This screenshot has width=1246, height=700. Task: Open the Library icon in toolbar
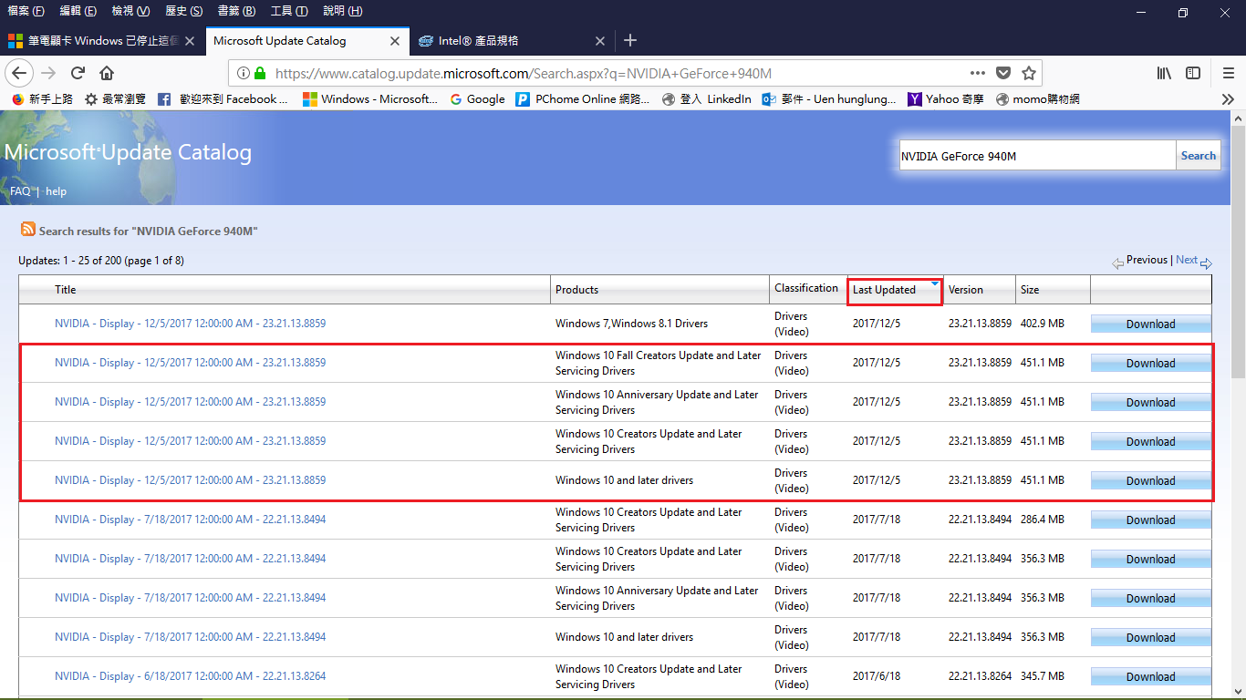click(x=1164, y=73)
